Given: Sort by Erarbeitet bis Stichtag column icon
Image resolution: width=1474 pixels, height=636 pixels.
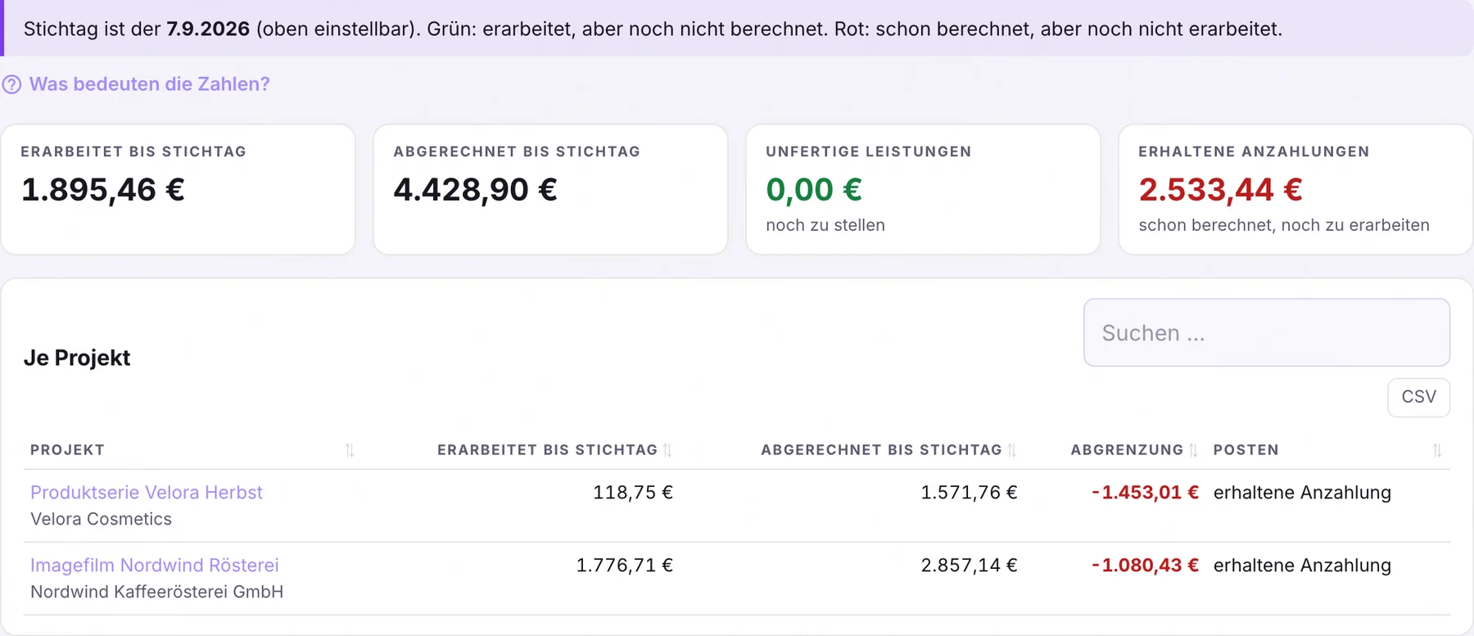Looking at the screenshot, I should [x=667, y=450].
